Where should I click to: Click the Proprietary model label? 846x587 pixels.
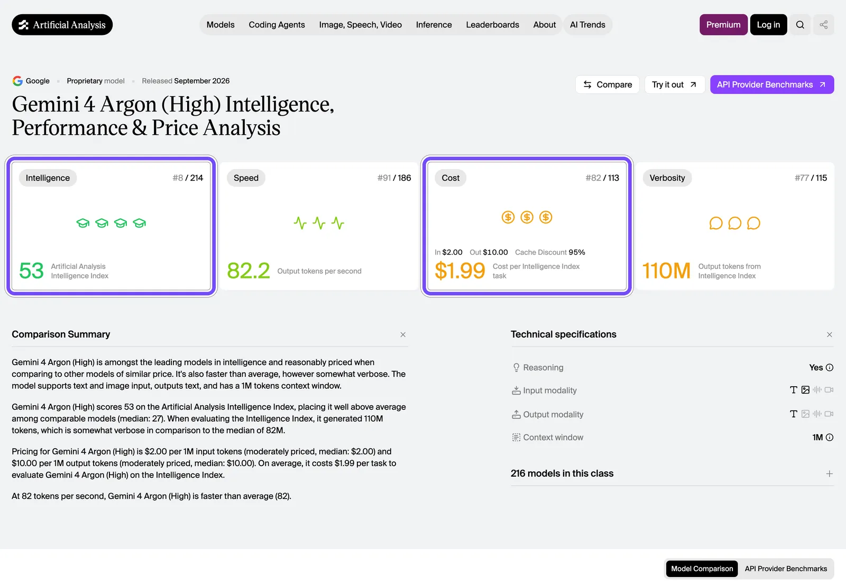(96, 81)
